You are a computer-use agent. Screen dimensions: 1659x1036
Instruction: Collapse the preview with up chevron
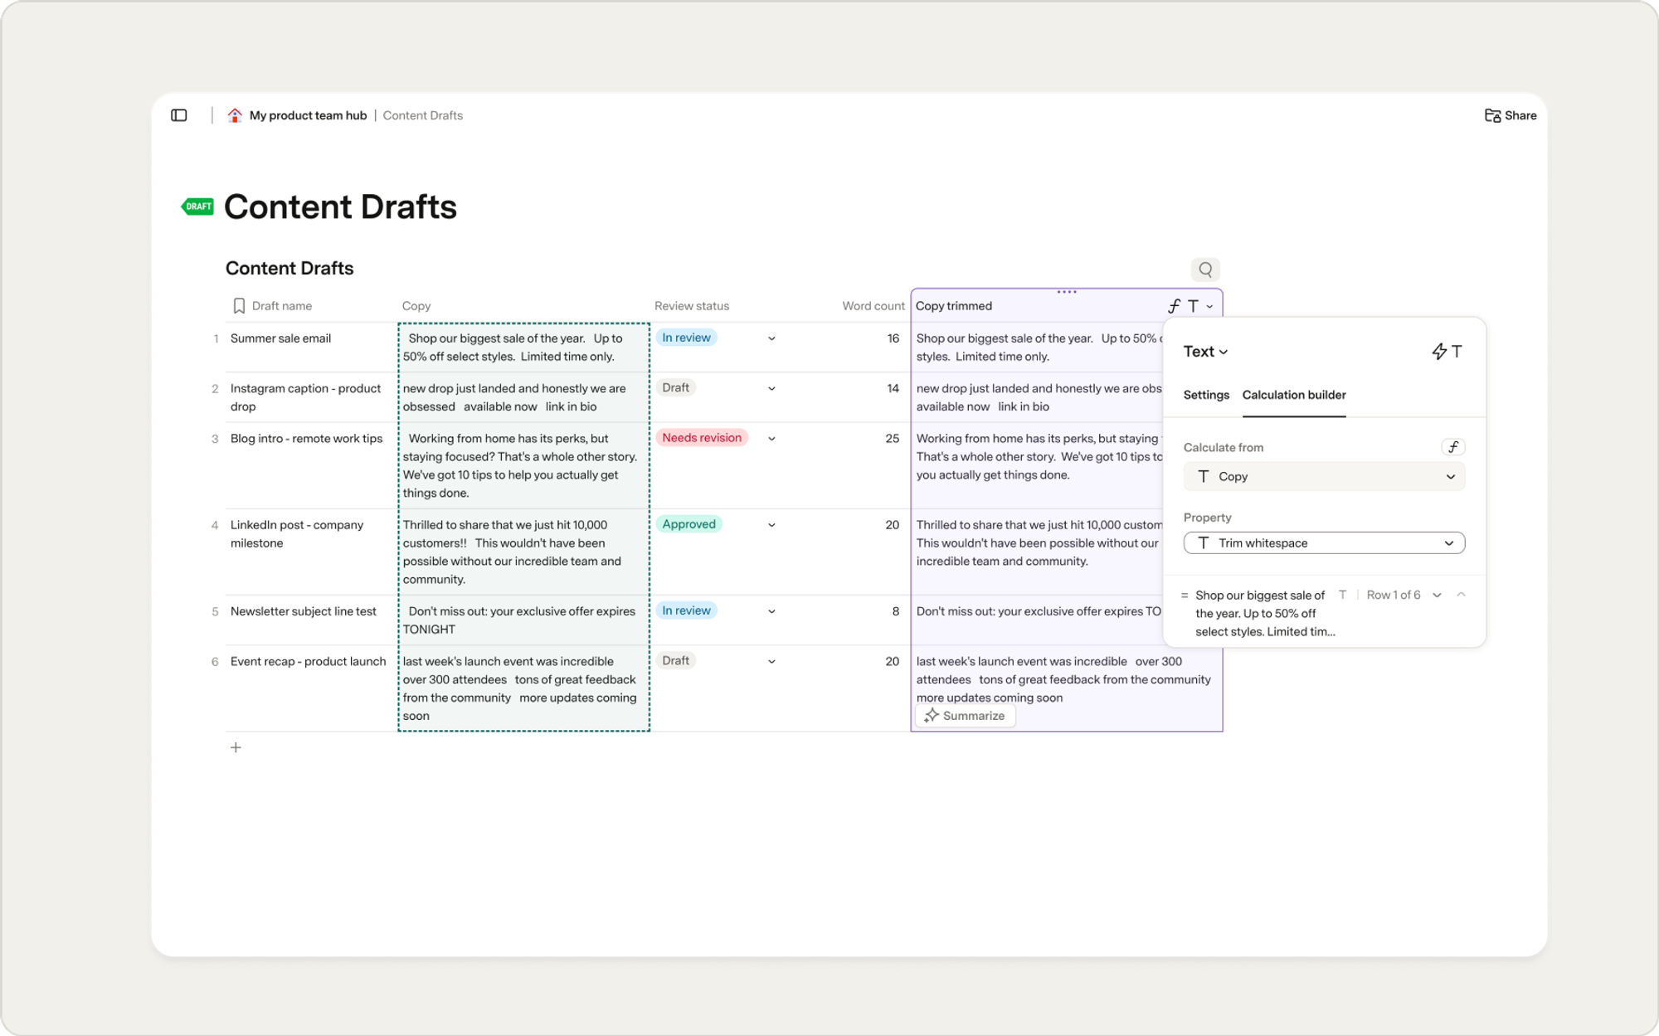click(x=1462, y=595)
